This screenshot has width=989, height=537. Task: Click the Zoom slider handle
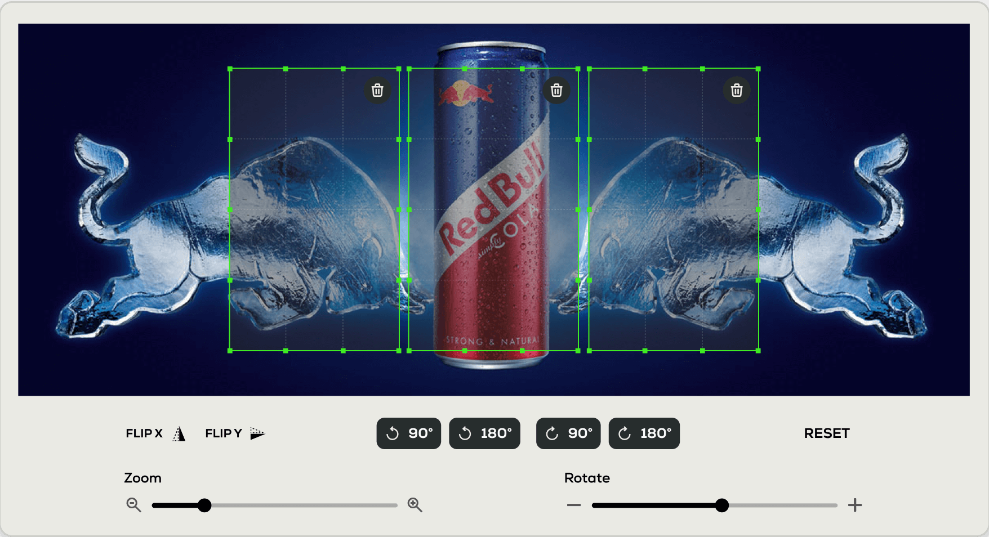(x=205, y=505)
